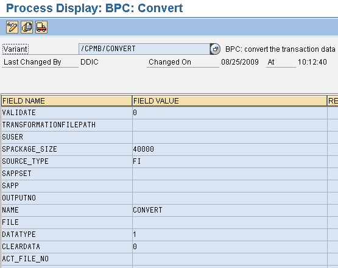
Task: Select the SPACKAGE_SIZE value 40000 cell
Action: 230,149
